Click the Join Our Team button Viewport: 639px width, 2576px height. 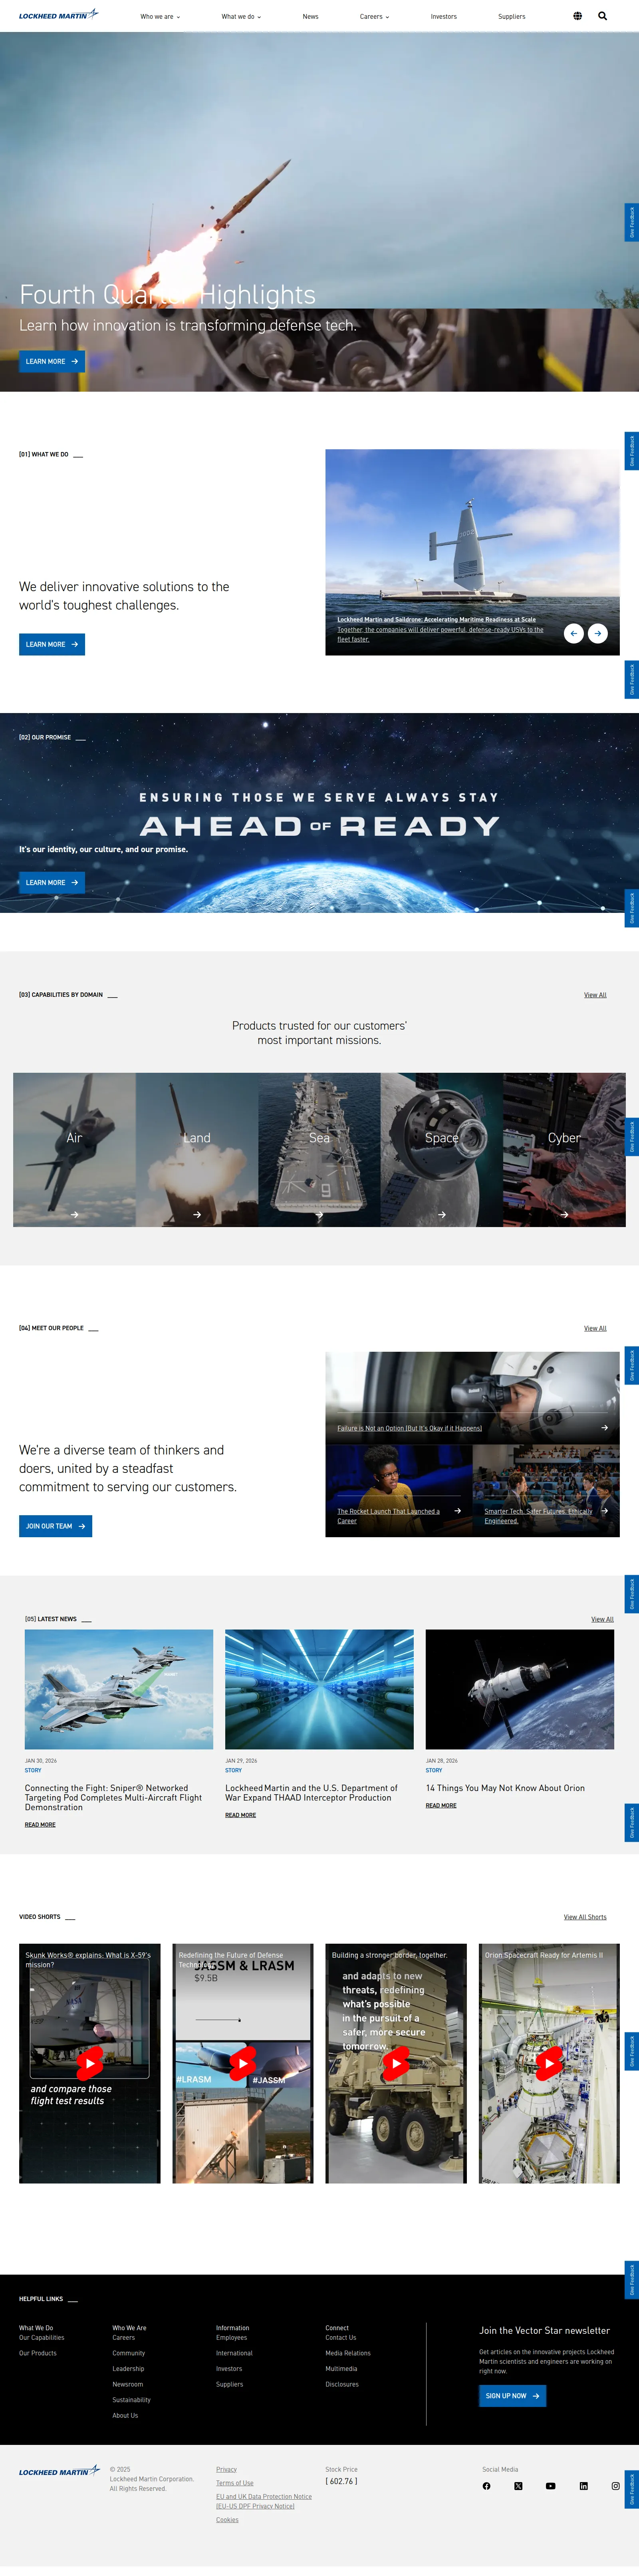55,1526
